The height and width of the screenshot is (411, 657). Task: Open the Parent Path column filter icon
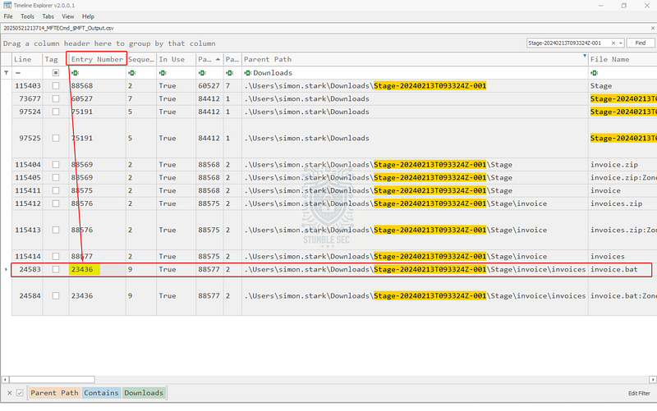pyautogui.click(x=585, y=56)
